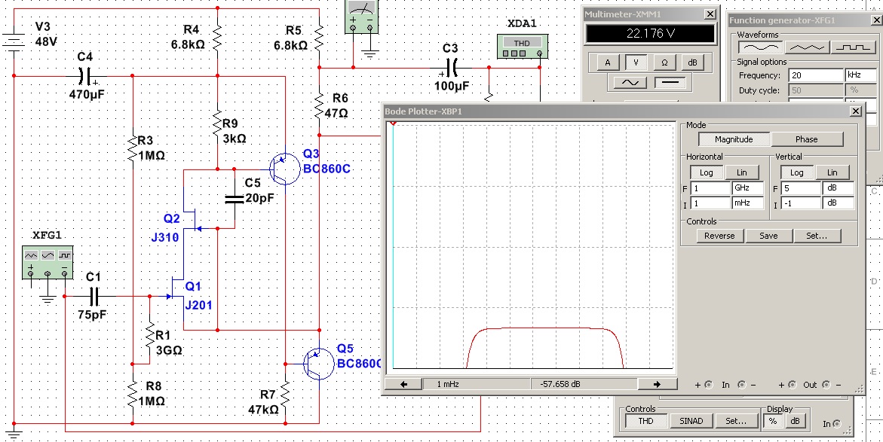Select resistor R4 6.8kΩ symbol
The height and width of the screenshot is (442, 883).
[217, 37]
